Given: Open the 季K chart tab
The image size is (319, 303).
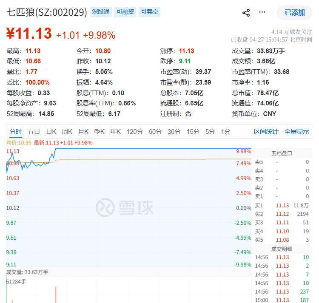Looking at the screenshot, I should (x=99, y=132).
